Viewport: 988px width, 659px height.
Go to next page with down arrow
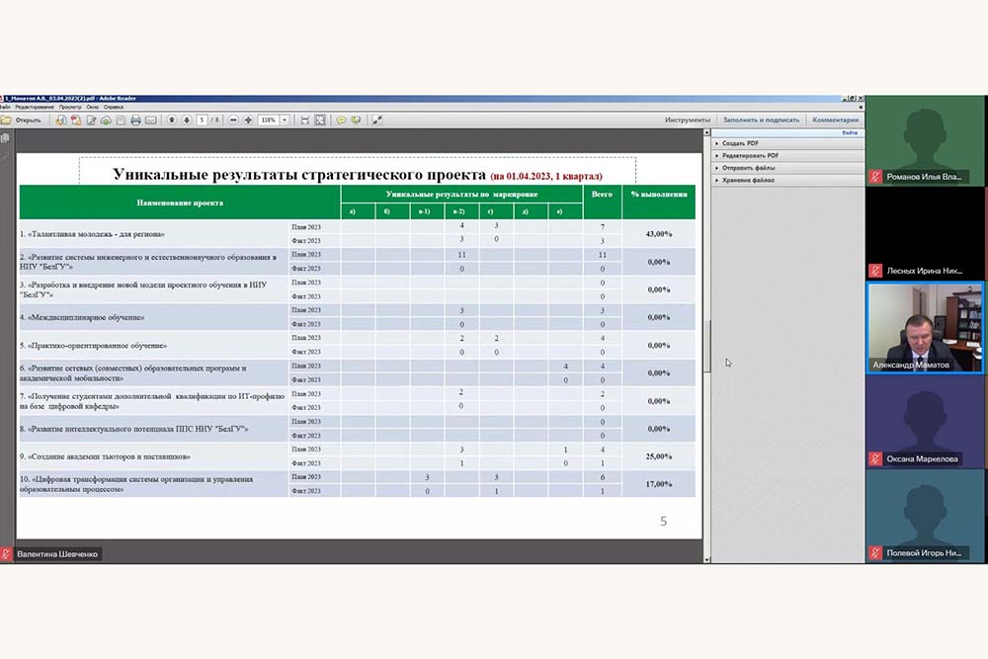click(186, 120)
